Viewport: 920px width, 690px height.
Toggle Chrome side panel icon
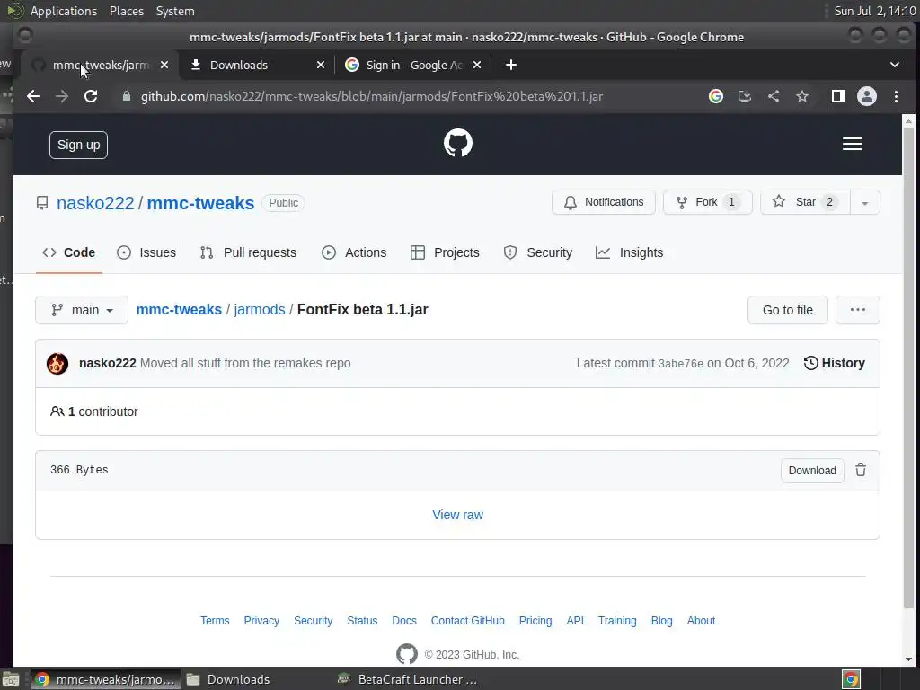coord(838,96)
